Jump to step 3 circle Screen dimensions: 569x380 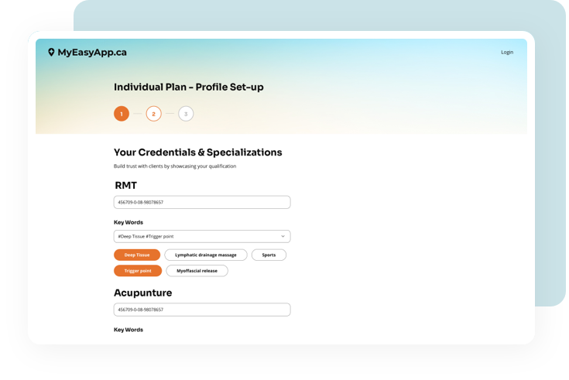tap(186, 114)
